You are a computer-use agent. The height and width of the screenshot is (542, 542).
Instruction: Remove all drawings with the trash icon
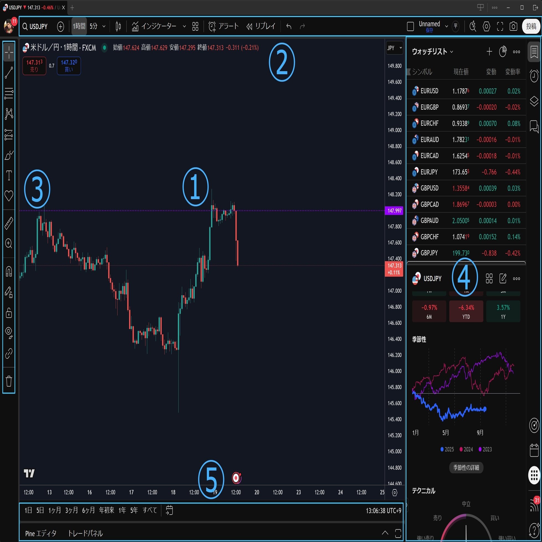(x=9, y=381)
